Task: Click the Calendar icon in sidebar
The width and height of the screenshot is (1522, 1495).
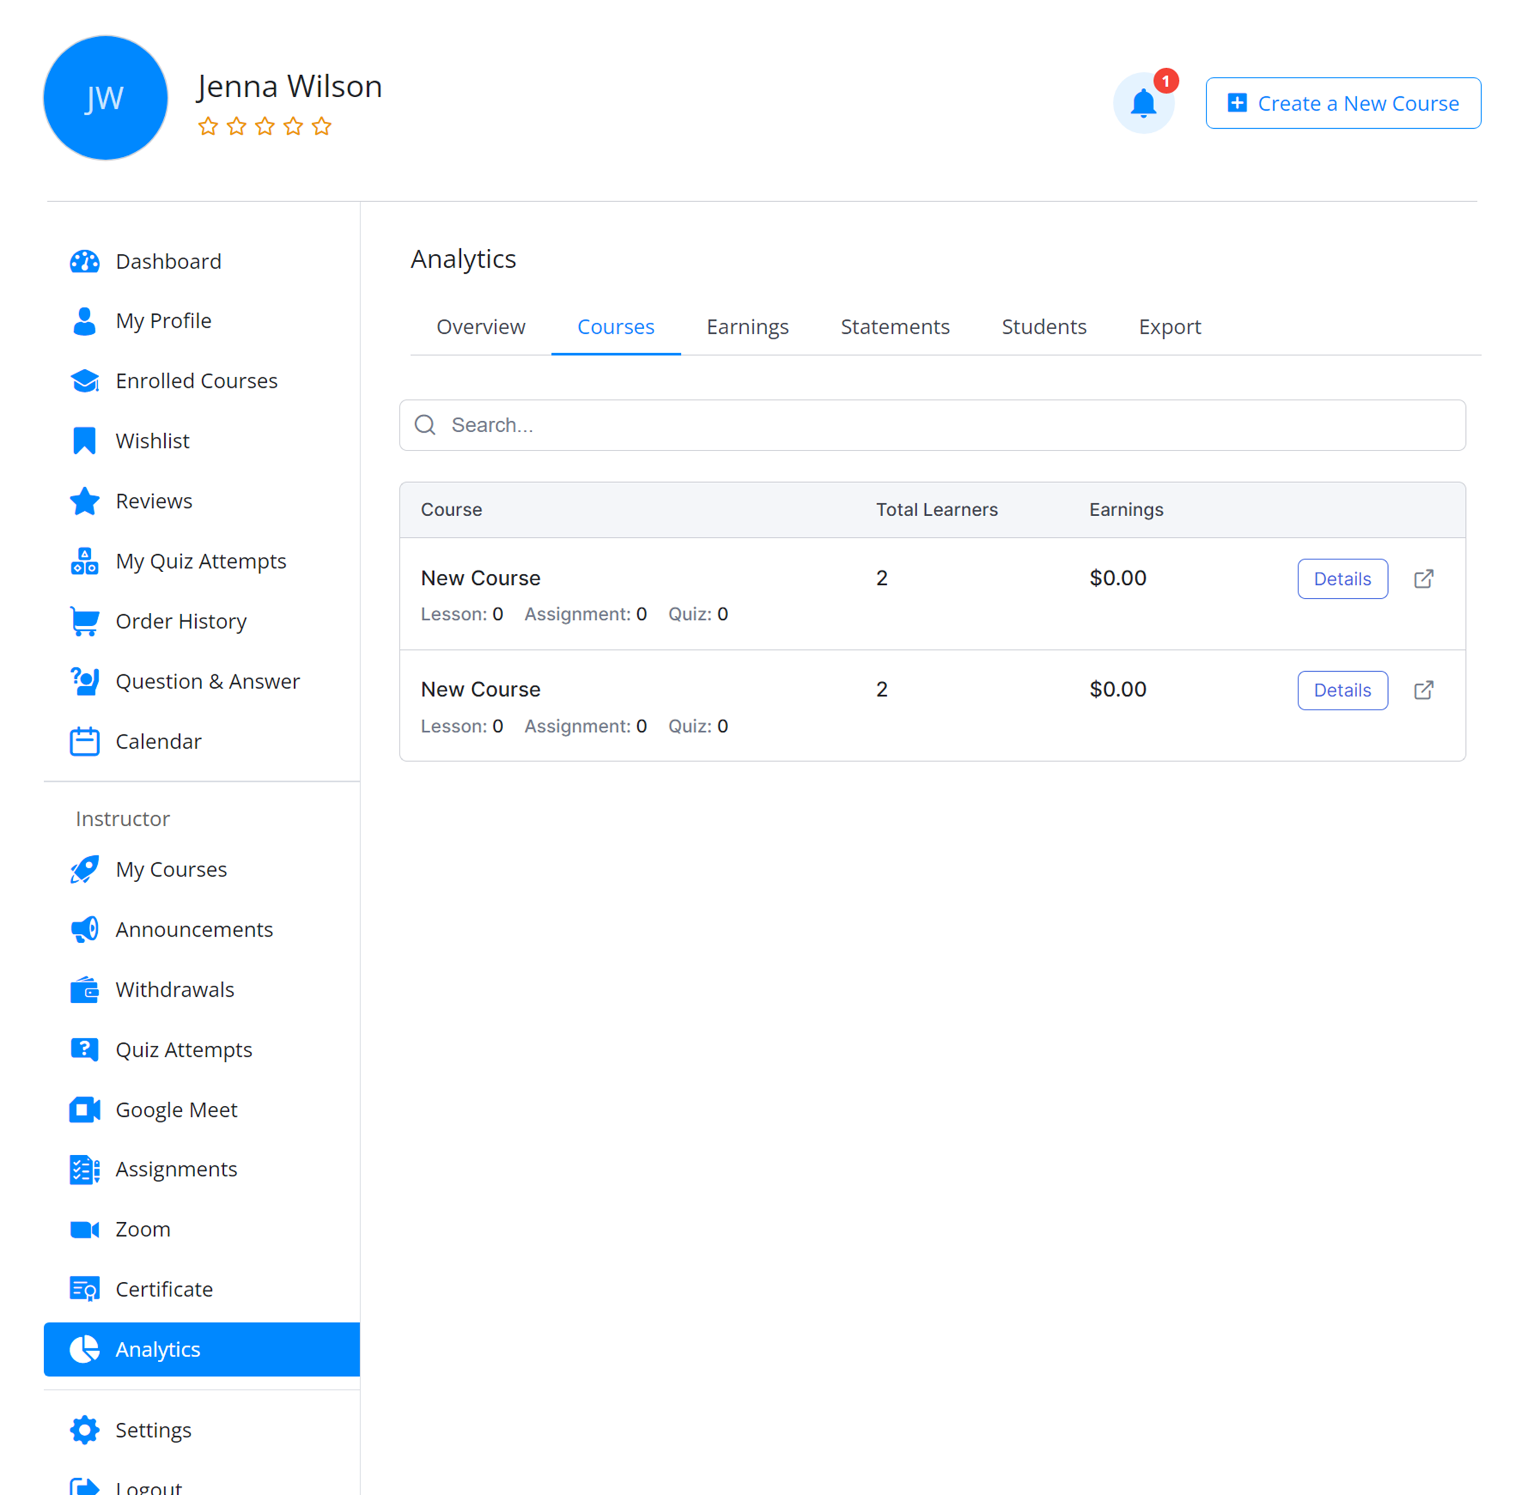Action: (x=84, y=741)
